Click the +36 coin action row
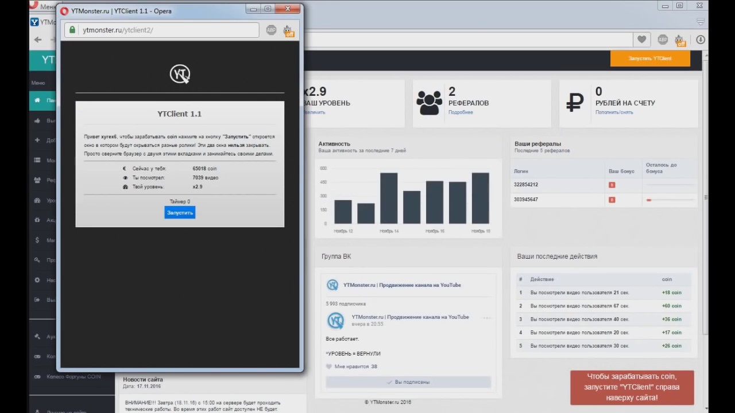 (602, 320)
